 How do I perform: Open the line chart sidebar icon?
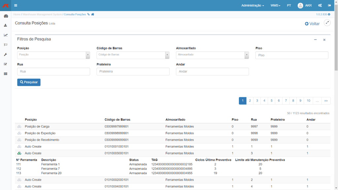tap(6, 35)
